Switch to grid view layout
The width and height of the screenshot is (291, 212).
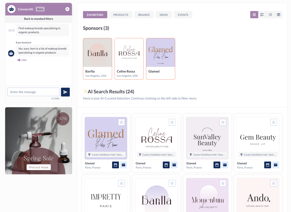(254, 15)
